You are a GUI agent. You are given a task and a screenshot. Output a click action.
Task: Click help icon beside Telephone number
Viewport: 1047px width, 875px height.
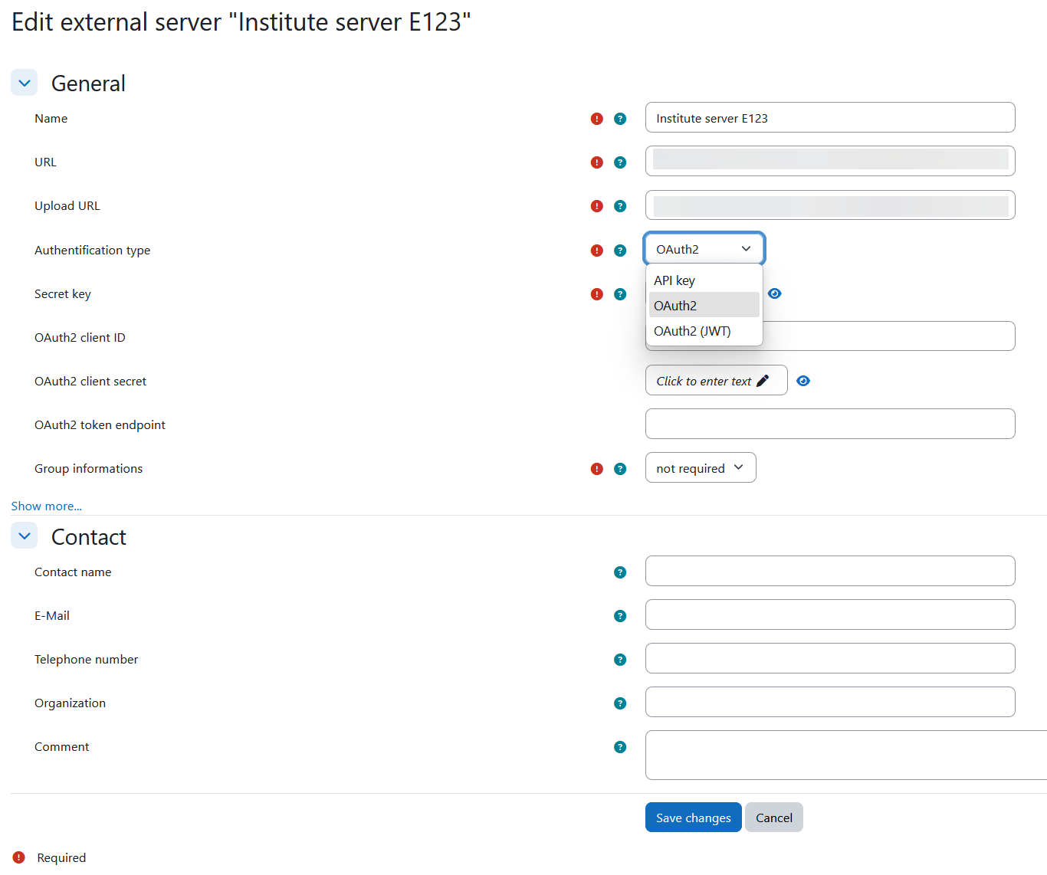pos(620,660)
